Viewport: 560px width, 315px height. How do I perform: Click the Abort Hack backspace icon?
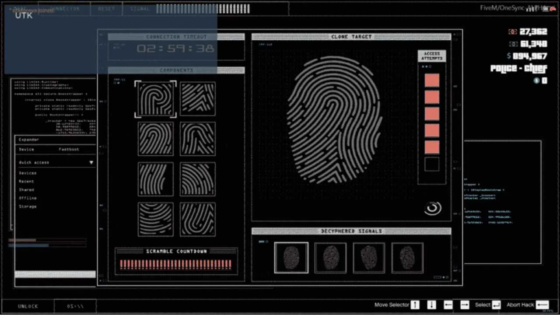point(542,304)
